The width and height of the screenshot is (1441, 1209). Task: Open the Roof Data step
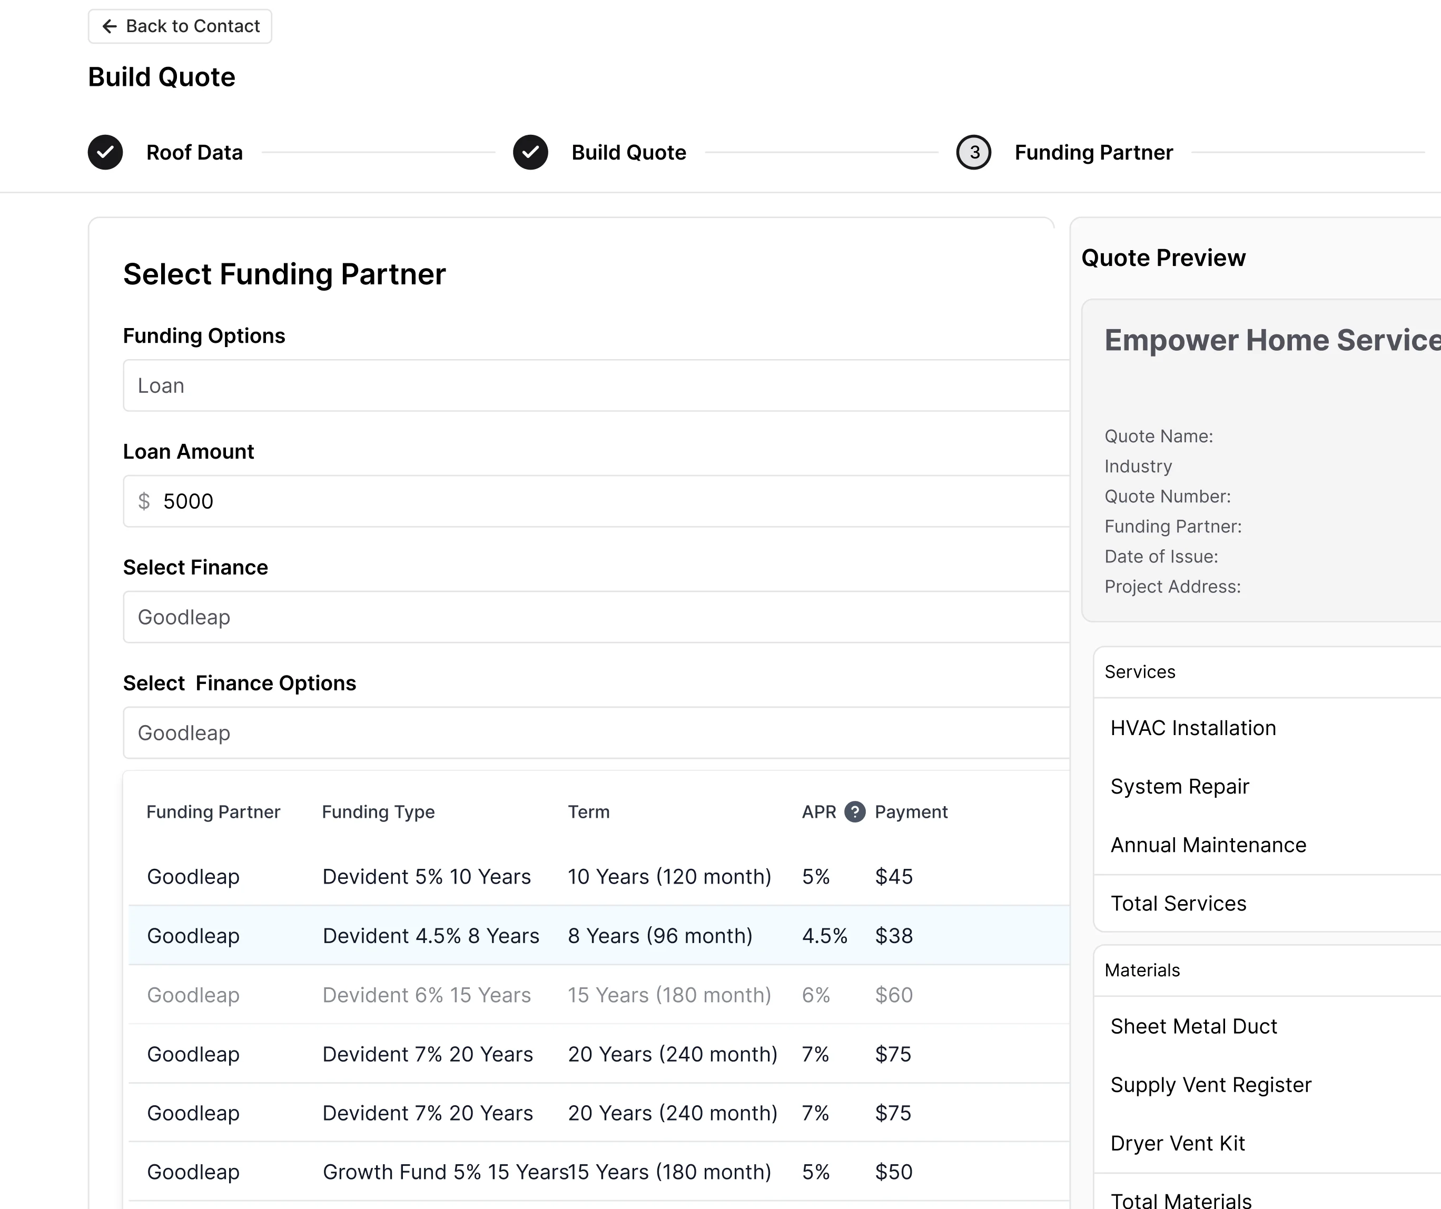(194, 152)
